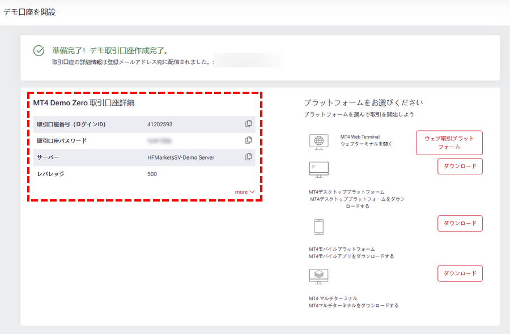
Task: Copy the login ID 41202593
Action: click(x=249, y=123)
